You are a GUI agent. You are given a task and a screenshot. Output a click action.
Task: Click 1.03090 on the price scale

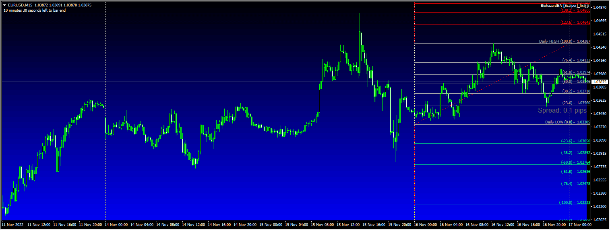[600, 140]
